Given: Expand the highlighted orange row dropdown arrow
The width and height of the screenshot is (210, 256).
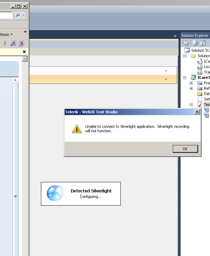Looking at the screenshot, I should click(166, 79).
